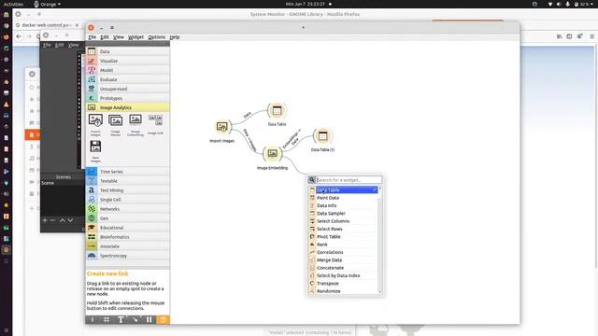
Task: Select the Image Grid widget in toolbox
Action: [155, 124]
